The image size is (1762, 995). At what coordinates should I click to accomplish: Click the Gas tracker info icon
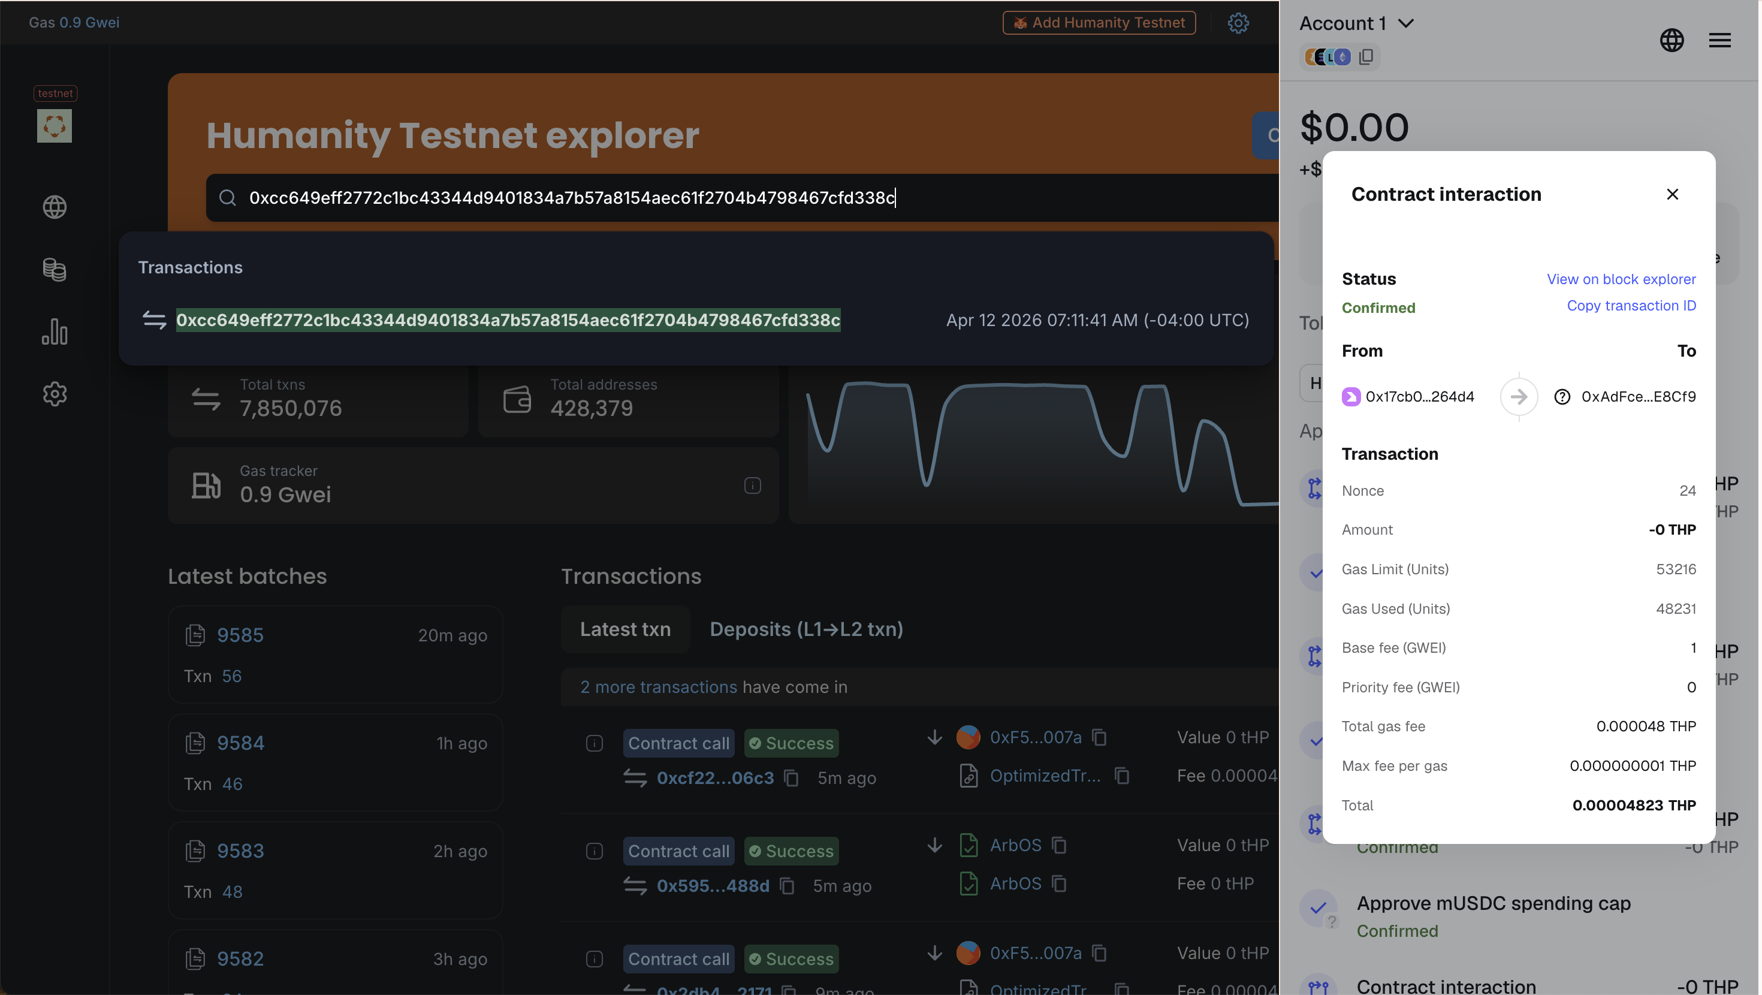point(752,485)
